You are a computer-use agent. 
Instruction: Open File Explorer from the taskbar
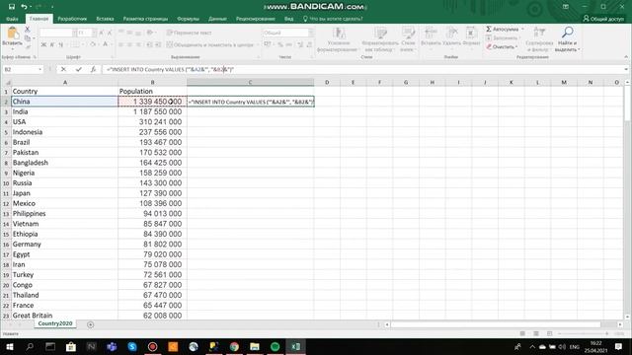[x=255, y=346]
